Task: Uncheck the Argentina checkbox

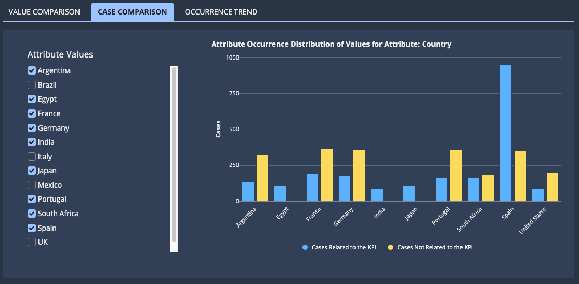Action: coord(32,70)
